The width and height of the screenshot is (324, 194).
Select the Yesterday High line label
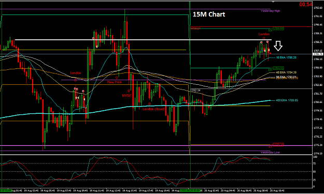pos(270,11)
